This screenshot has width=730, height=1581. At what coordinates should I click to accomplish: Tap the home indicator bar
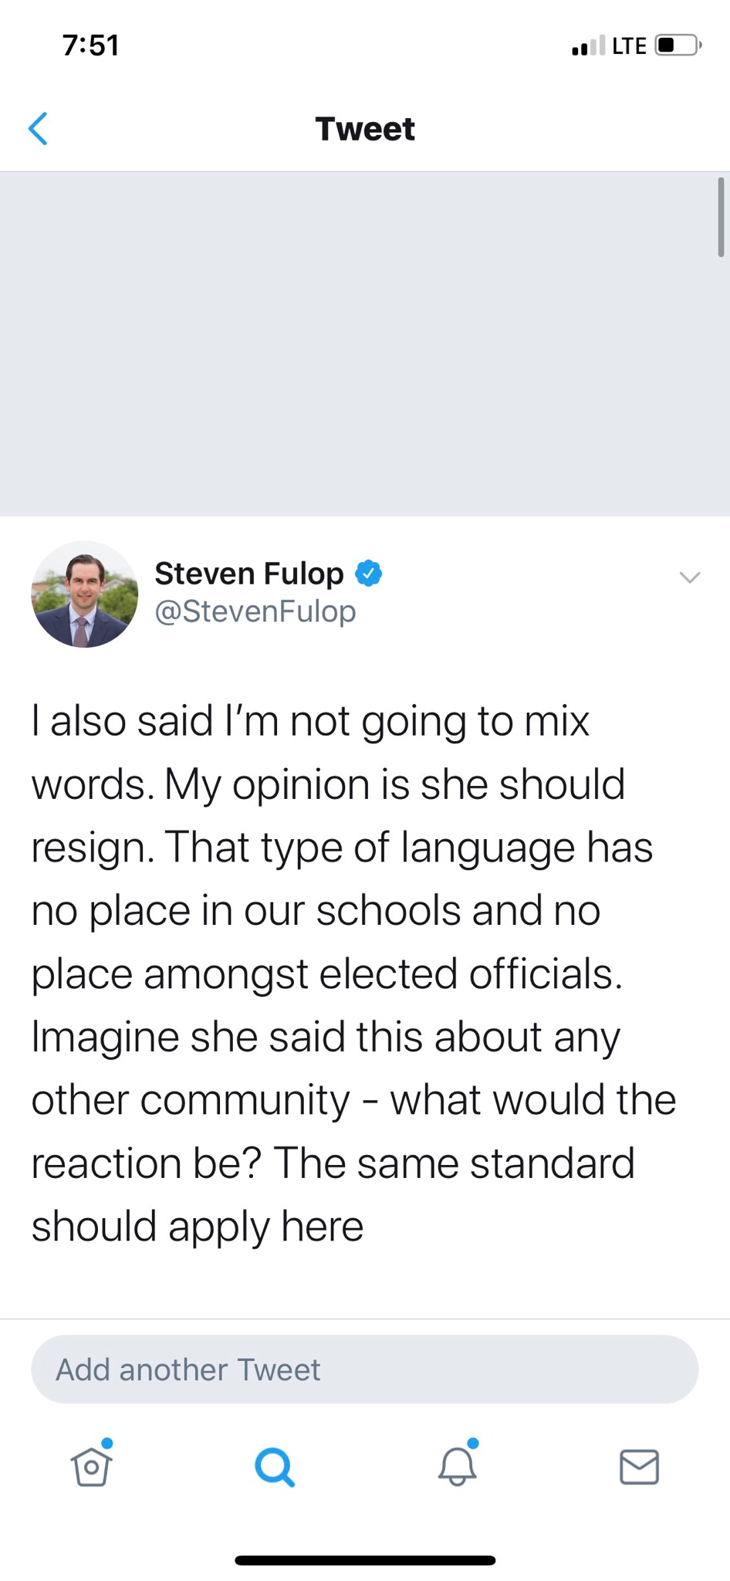pos(365,1560)
